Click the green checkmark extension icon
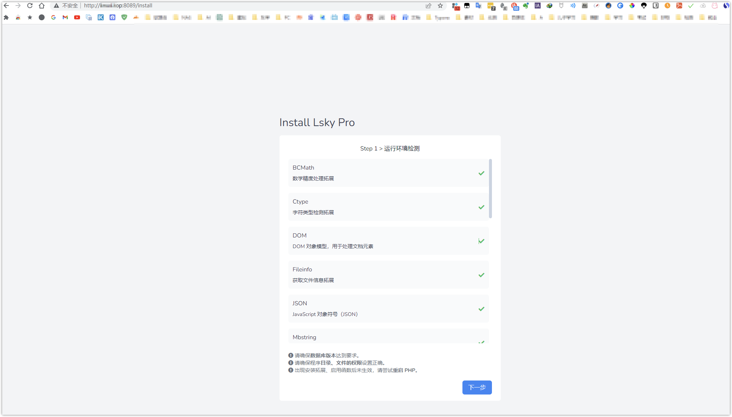Image resolution: width=732 pixels, height=417 pixels. tap(691, 6)
